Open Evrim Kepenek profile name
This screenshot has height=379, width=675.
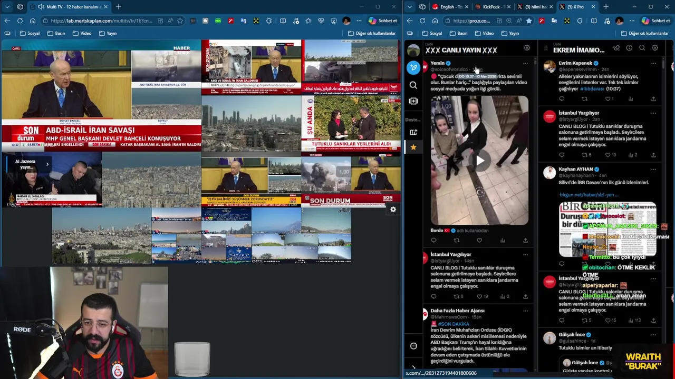click(575, 63)
